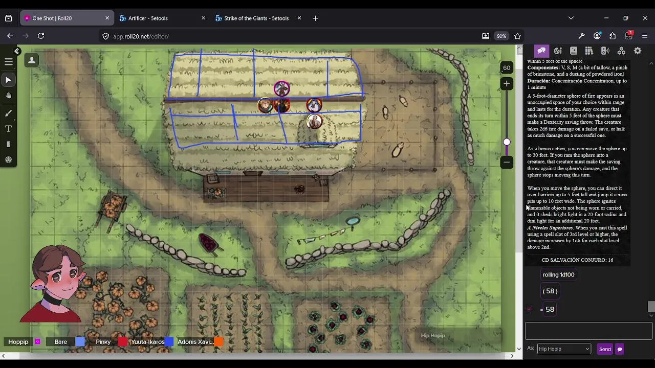
Task: Click Yuuta-Ikaros's blue color swatch
Action: coord(169,342)
